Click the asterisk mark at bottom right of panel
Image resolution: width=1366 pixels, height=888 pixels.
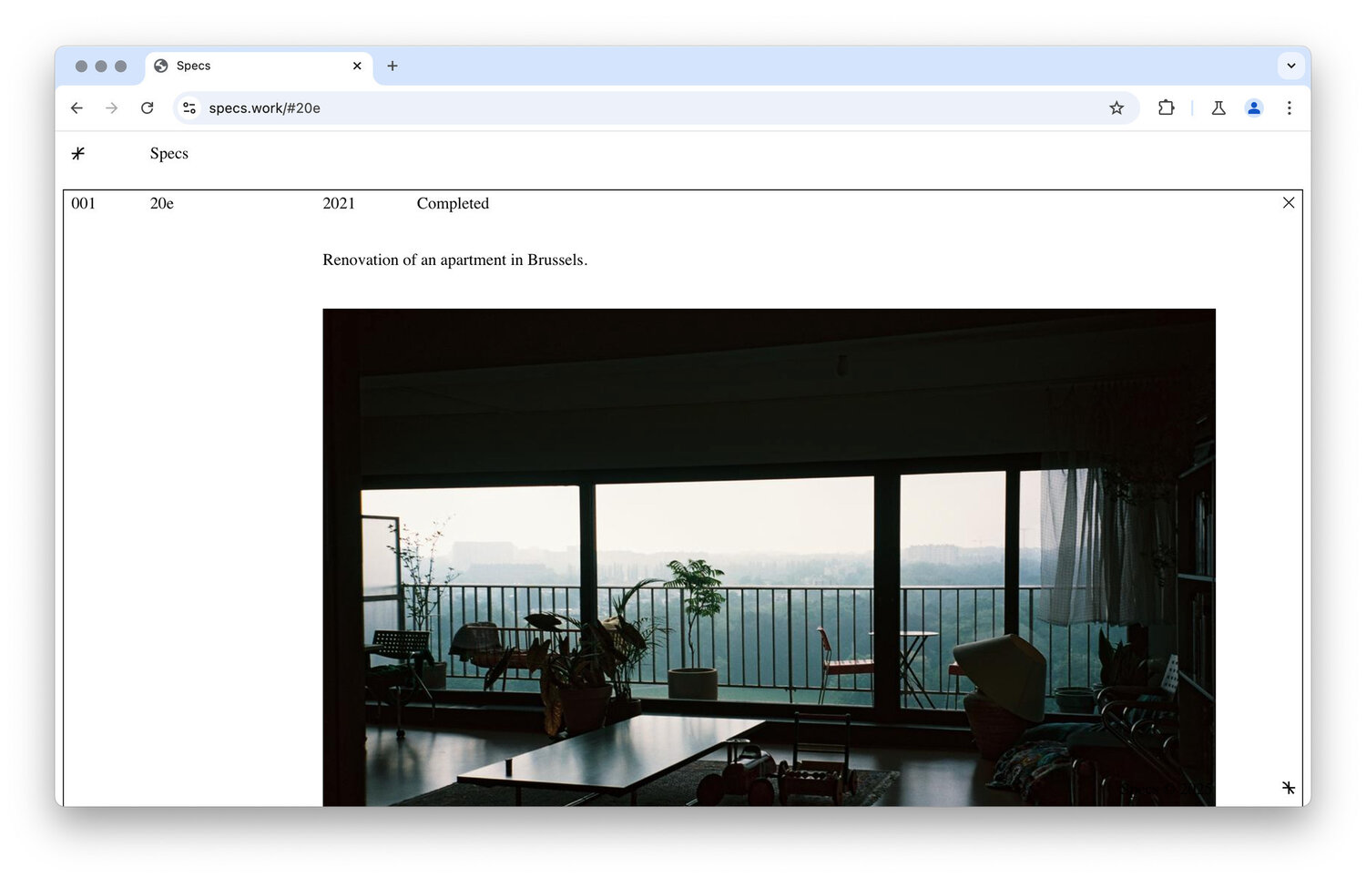(1289, 787)
